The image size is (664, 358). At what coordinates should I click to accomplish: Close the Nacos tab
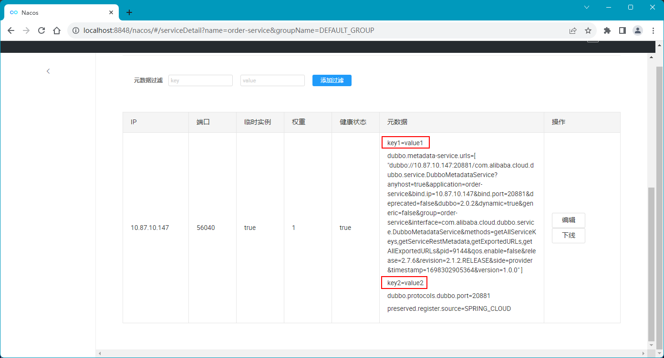pos(112,12)
